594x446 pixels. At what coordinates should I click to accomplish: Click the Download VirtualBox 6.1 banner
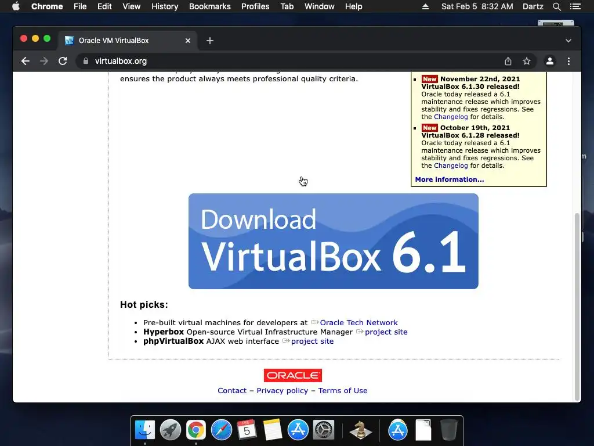pos(334,241)
